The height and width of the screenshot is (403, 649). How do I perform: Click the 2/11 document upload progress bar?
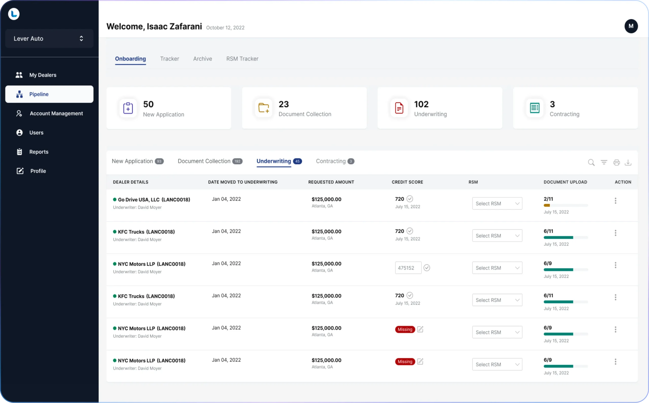tap(566, 205)
